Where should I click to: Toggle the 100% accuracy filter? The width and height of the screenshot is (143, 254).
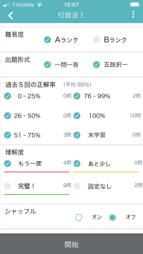coord(77,115)
